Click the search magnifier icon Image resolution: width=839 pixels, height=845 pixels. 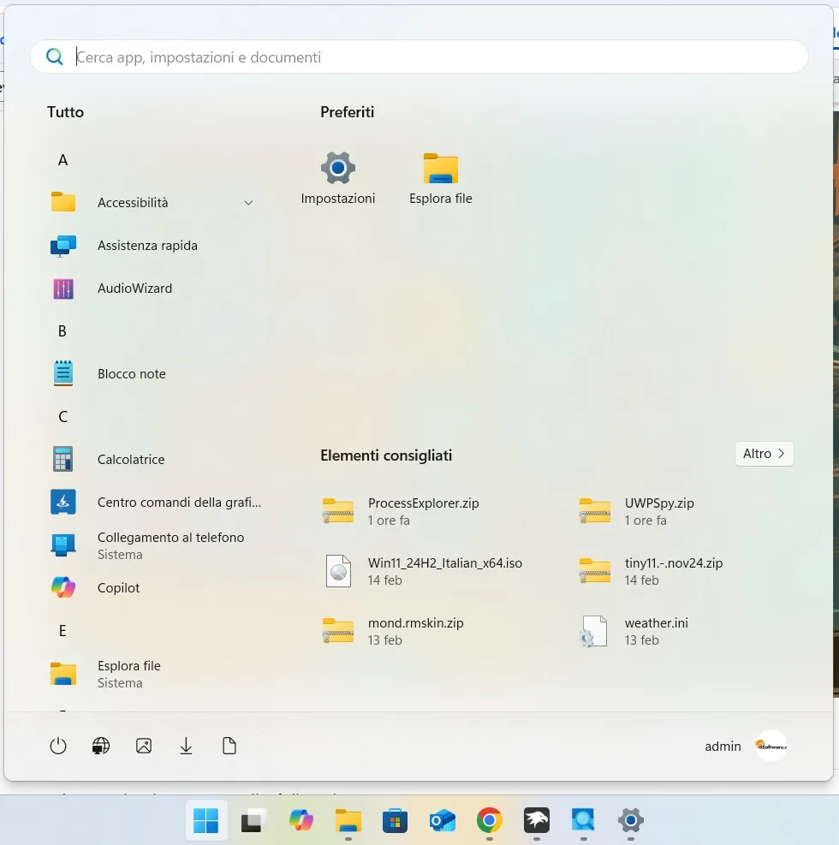(x=55, y=57)
